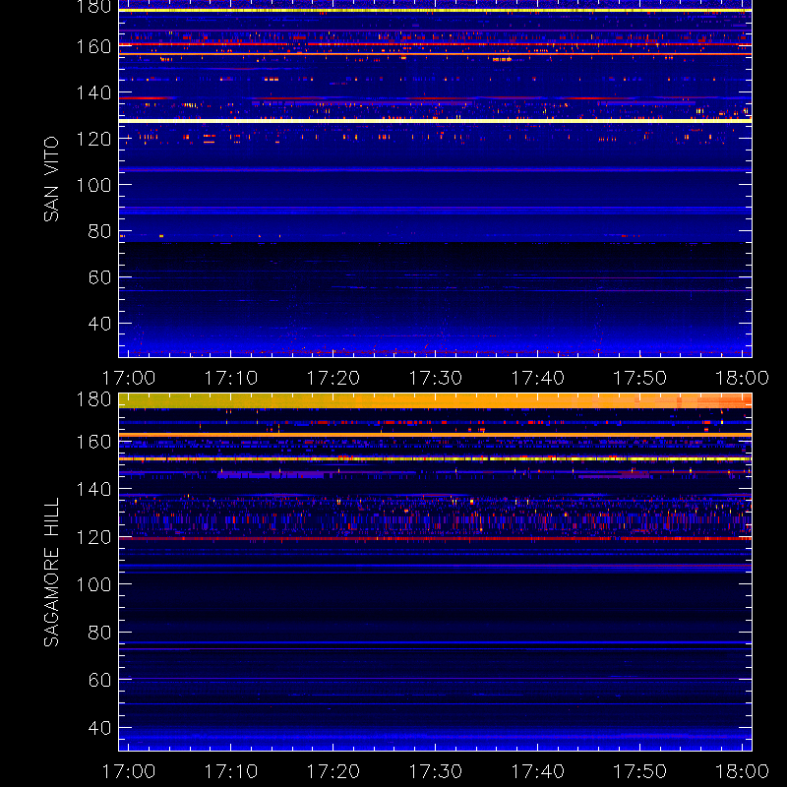The width and height of the screenshot is (787, 787).
Task: Click the red band at 120 in Sagamore Hill
Action: [x=435, y=538]
